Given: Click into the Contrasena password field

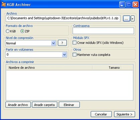Looking at the screenshot, I should pyautogui.click(x=103, y=31).
